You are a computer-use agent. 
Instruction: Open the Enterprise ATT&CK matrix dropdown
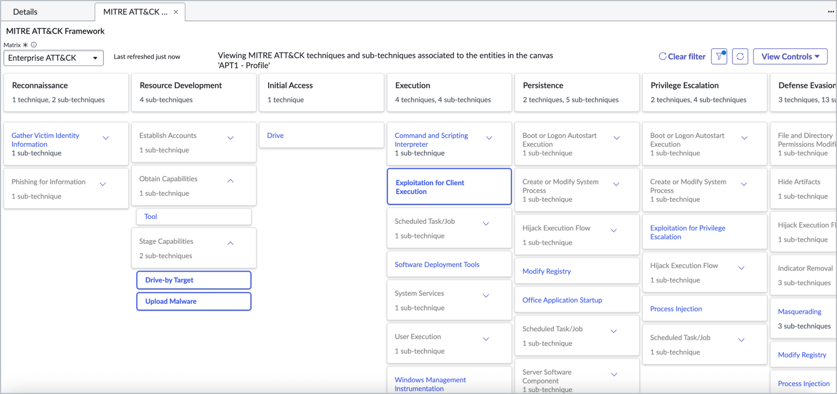tap(54, 58)
